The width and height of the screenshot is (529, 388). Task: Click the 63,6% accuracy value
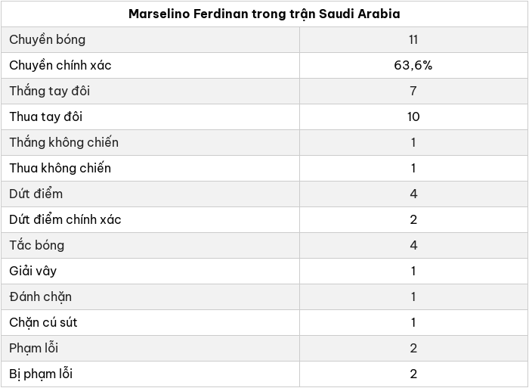coord(413,66)
